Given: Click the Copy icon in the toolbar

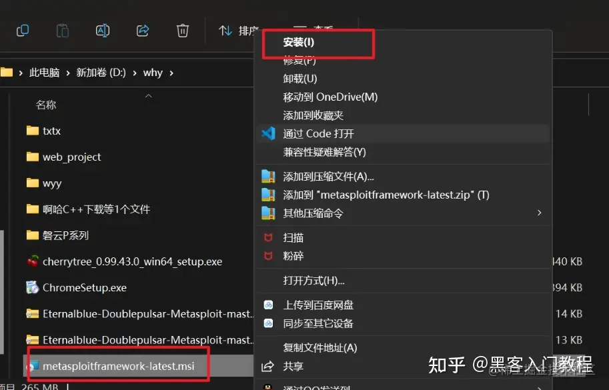Looking at the screenshot, I should point(23,30).
